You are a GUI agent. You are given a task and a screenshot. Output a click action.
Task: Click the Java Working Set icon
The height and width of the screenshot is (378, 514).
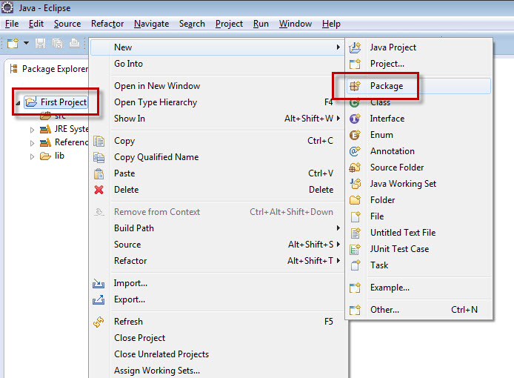coord(355,184)
